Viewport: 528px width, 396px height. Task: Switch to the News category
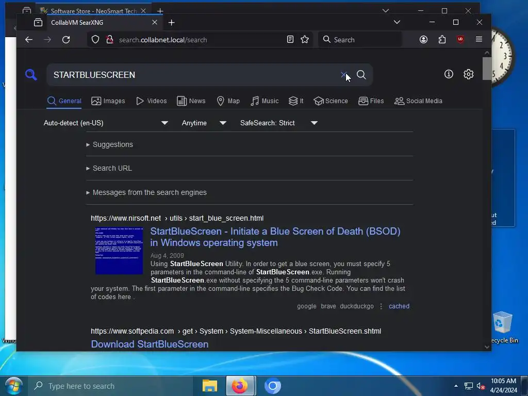click(x=191, y=101)
